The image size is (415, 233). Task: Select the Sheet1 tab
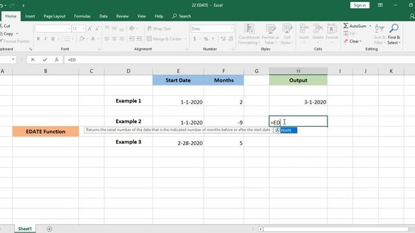click(x=25, y=228)
